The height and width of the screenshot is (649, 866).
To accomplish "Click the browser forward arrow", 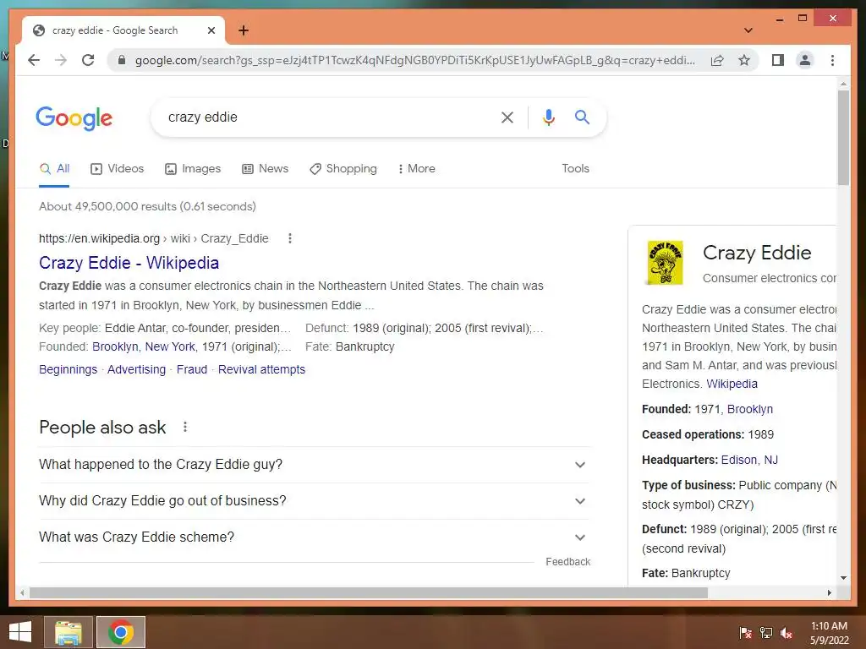I will coord(61,60).
